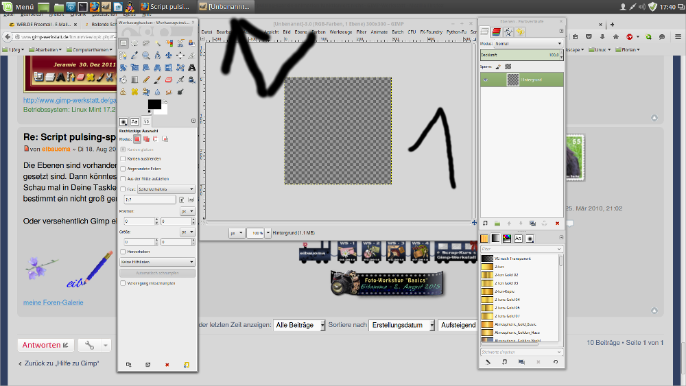Click the edit gradient icon
686x386 pixels.
tap(488, 362)
